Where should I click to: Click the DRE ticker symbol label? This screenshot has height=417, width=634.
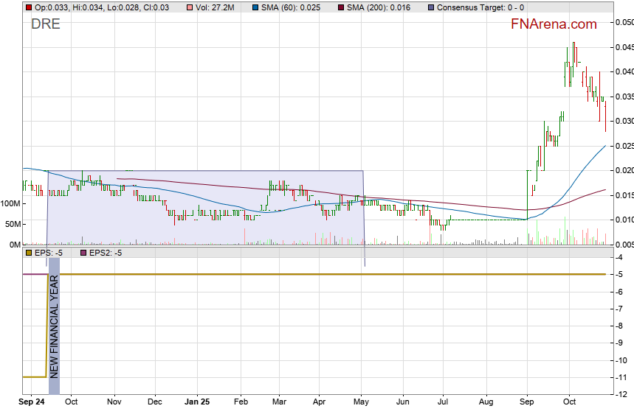(45, 24)
